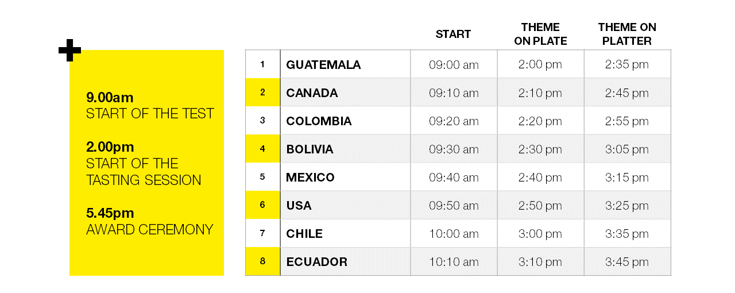
Task: Click the CANADA country name
Action: 312,92
